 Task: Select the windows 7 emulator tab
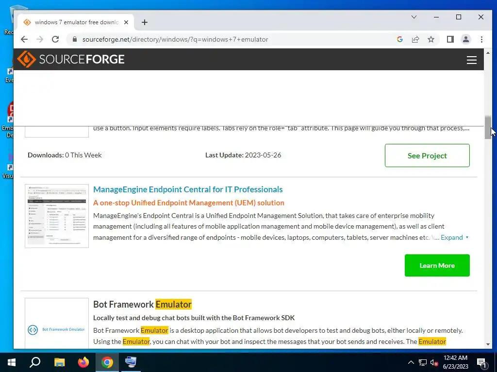pos(75,22)
